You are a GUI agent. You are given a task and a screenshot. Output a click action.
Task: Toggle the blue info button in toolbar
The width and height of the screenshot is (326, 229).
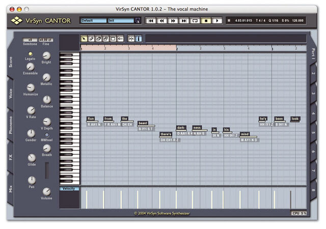pyautogui.click(x=139, y=39)
